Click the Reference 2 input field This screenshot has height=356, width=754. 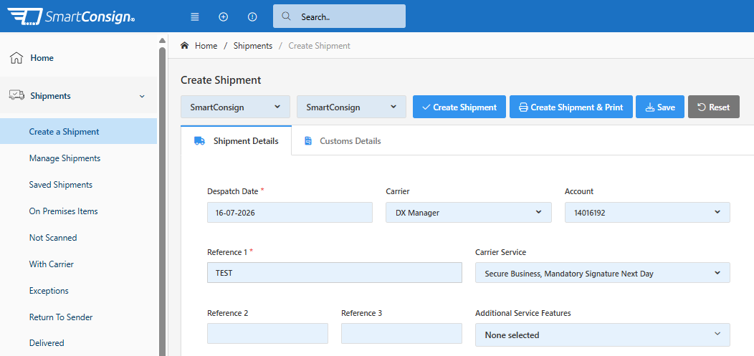coord(267,333)
